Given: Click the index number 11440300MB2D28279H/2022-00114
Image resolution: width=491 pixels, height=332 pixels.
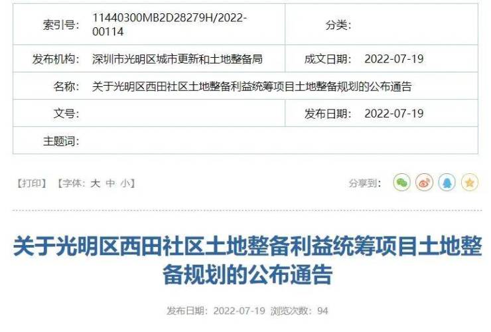Looking at the screenshot, I should (169, 25).
